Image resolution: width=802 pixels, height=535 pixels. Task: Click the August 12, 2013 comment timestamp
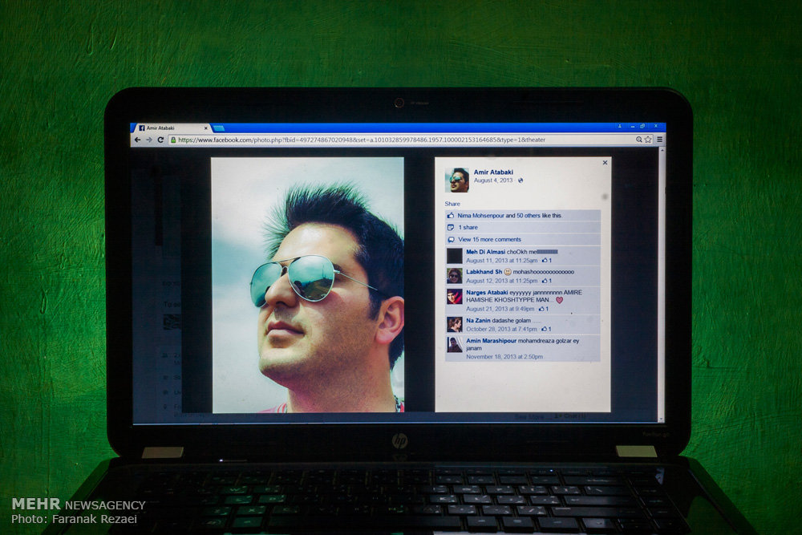(502, 281)
